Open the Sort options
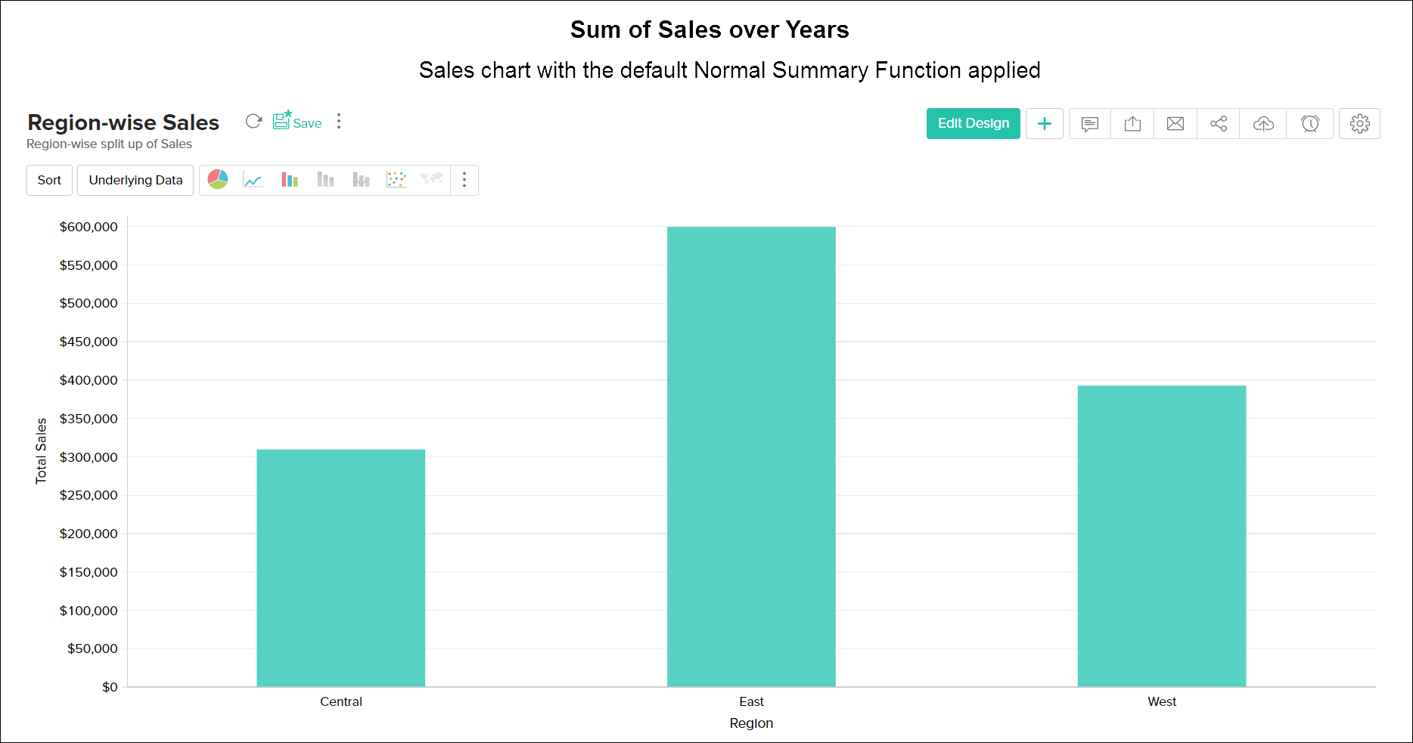This screenshot has width=1413, height=743. coord(49,180)
